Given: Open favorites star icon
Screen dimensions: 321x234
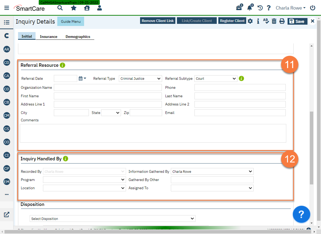Looking at the screenshot, I should 73,8.
